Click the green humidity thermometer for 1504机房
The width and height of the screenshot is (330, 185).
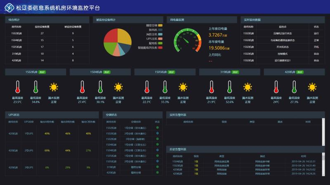[x=100, y=87]
